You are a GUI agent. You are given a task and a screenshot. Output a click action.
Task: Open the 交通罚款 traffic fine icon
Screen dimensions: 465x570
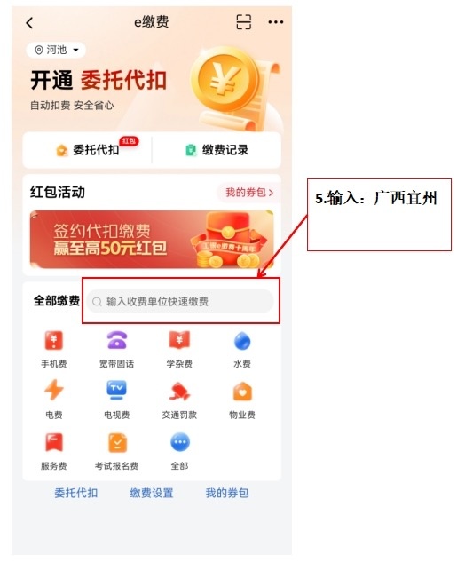(x=179, y=400)
